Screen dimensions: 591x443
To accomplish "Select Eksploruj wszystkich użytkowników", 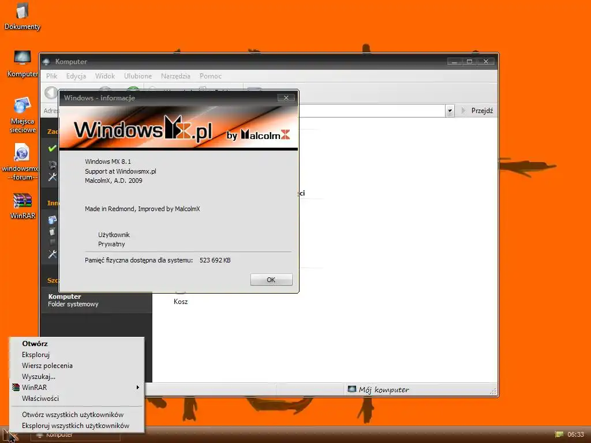I will pos(77,426).
